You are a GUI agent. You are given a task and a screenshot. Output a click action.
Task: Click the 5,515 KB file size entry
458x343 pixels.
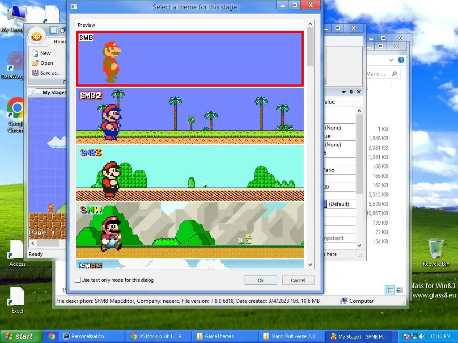coord(378,195)
